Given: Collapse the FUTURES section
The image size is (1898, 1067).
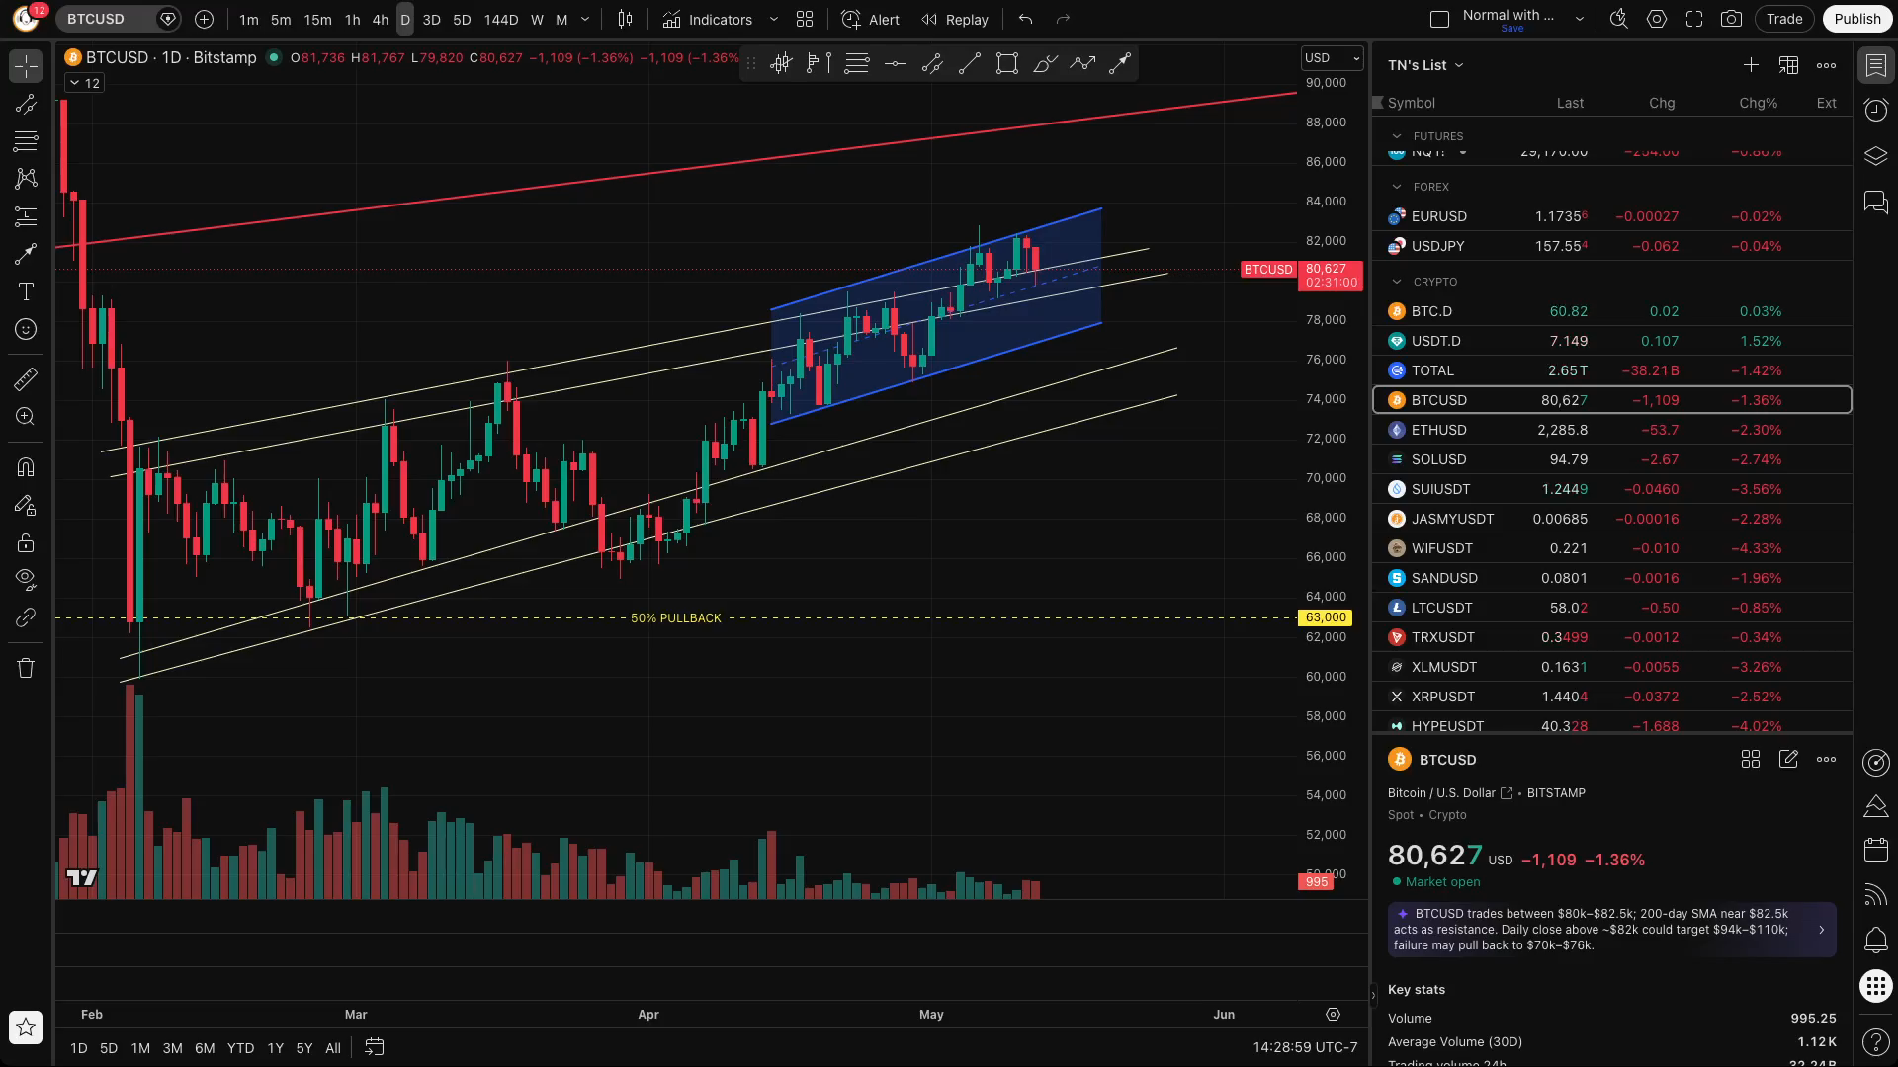Looking at the screenshot, I should 1397,136.
